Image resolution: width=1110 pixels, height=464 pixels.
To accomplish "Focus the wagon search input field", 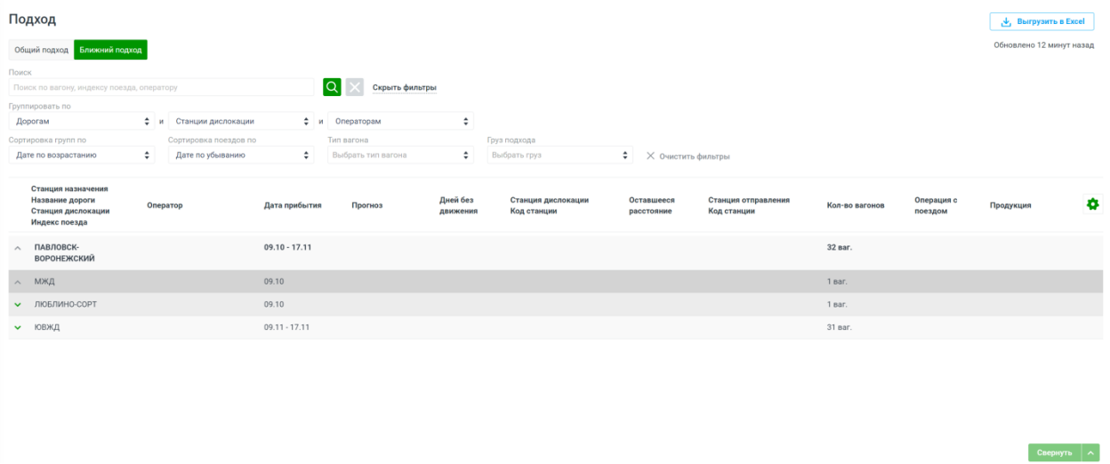I will 161,87.
